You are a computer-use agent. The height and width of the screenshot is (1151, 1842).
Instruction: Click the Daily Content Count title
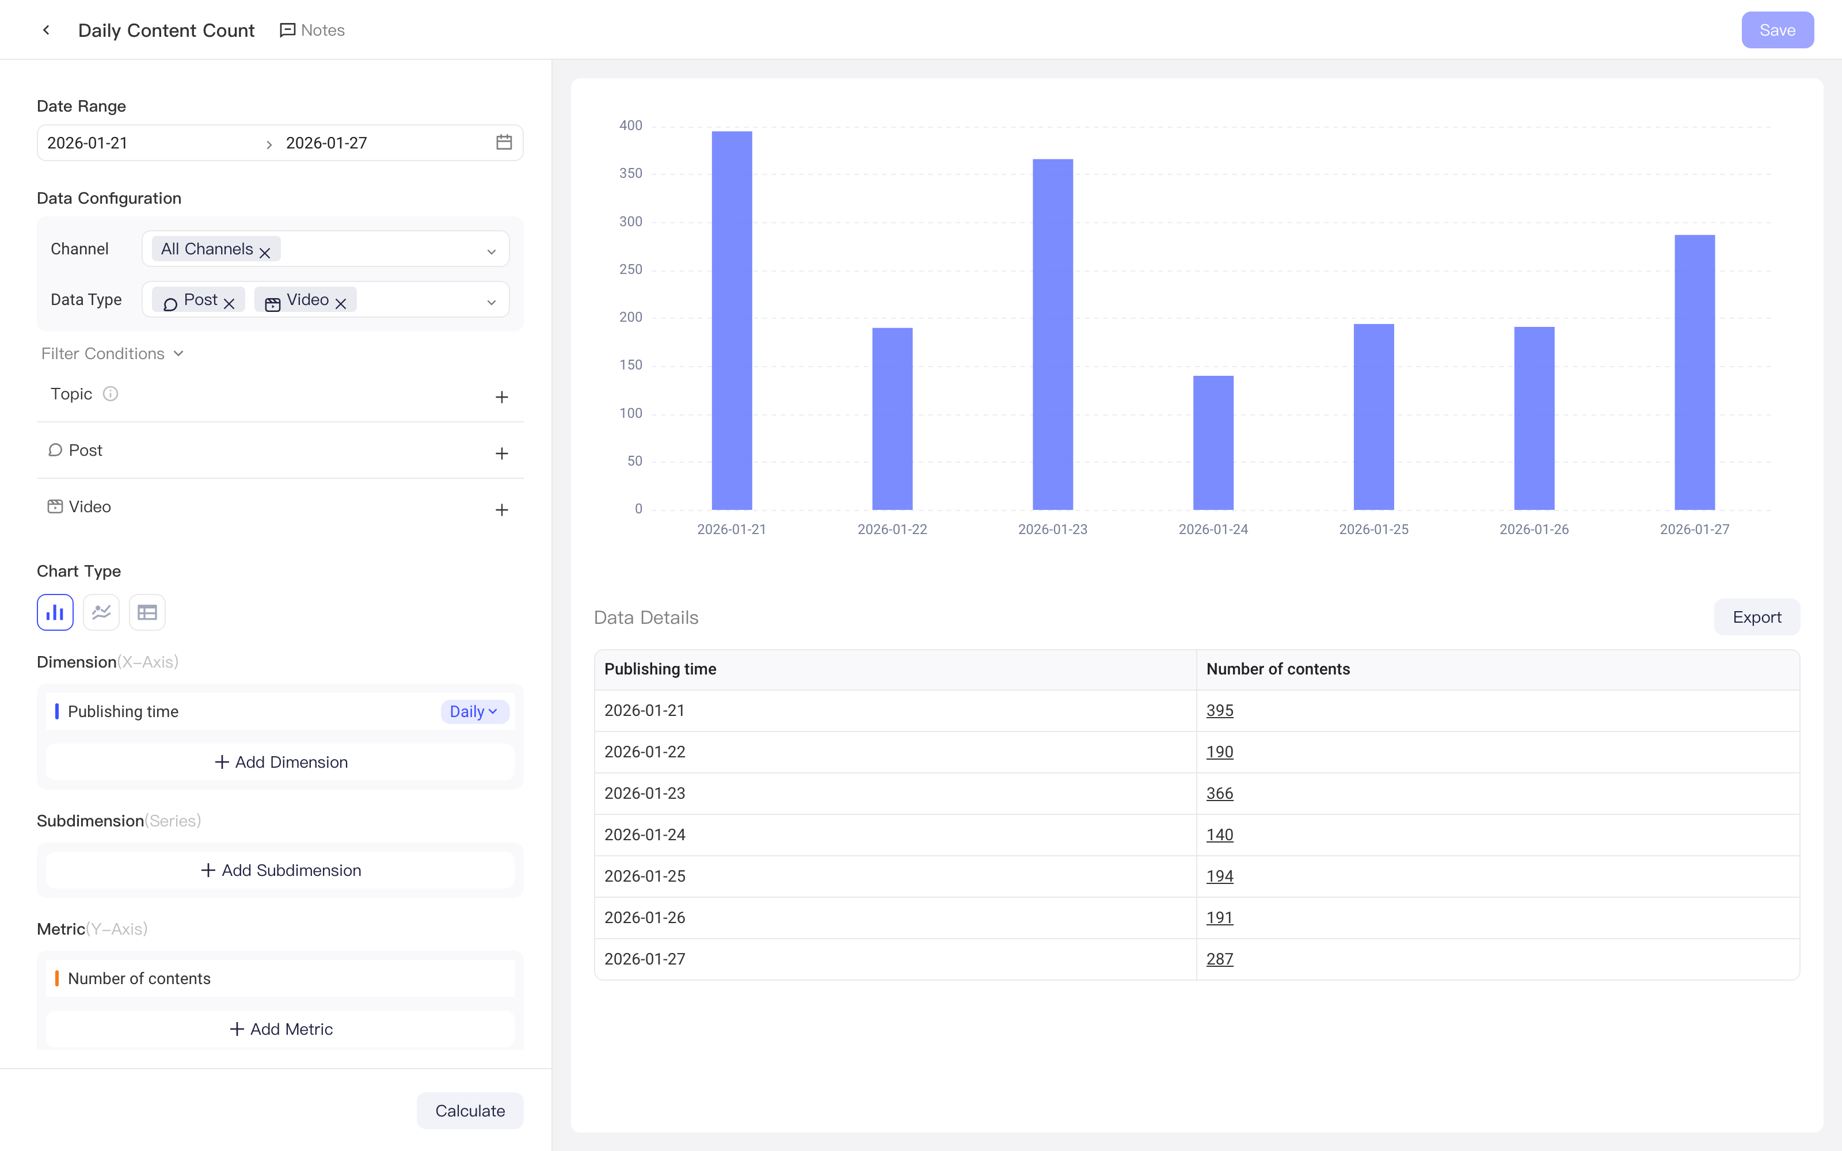[x=166, y=30]
